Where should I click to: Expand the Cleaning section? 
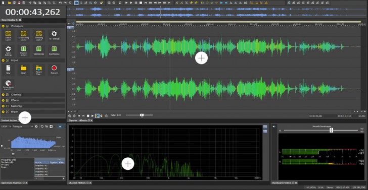tap(3, 95)
